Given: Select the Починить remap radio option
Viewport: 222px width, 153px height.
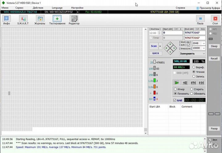Looking at the screenshot, I should point(175,94).
